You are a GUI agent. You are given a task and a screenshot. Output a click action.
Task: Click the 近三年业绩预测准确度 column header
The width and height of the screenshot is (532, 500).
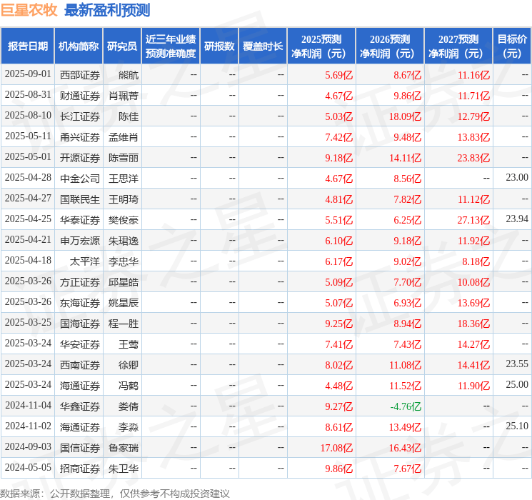[x=171, y=46]
